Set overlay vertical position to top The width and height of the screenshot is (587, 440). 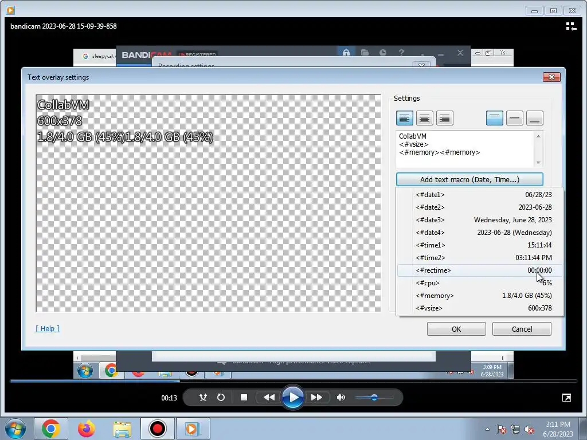coord(495,118)
